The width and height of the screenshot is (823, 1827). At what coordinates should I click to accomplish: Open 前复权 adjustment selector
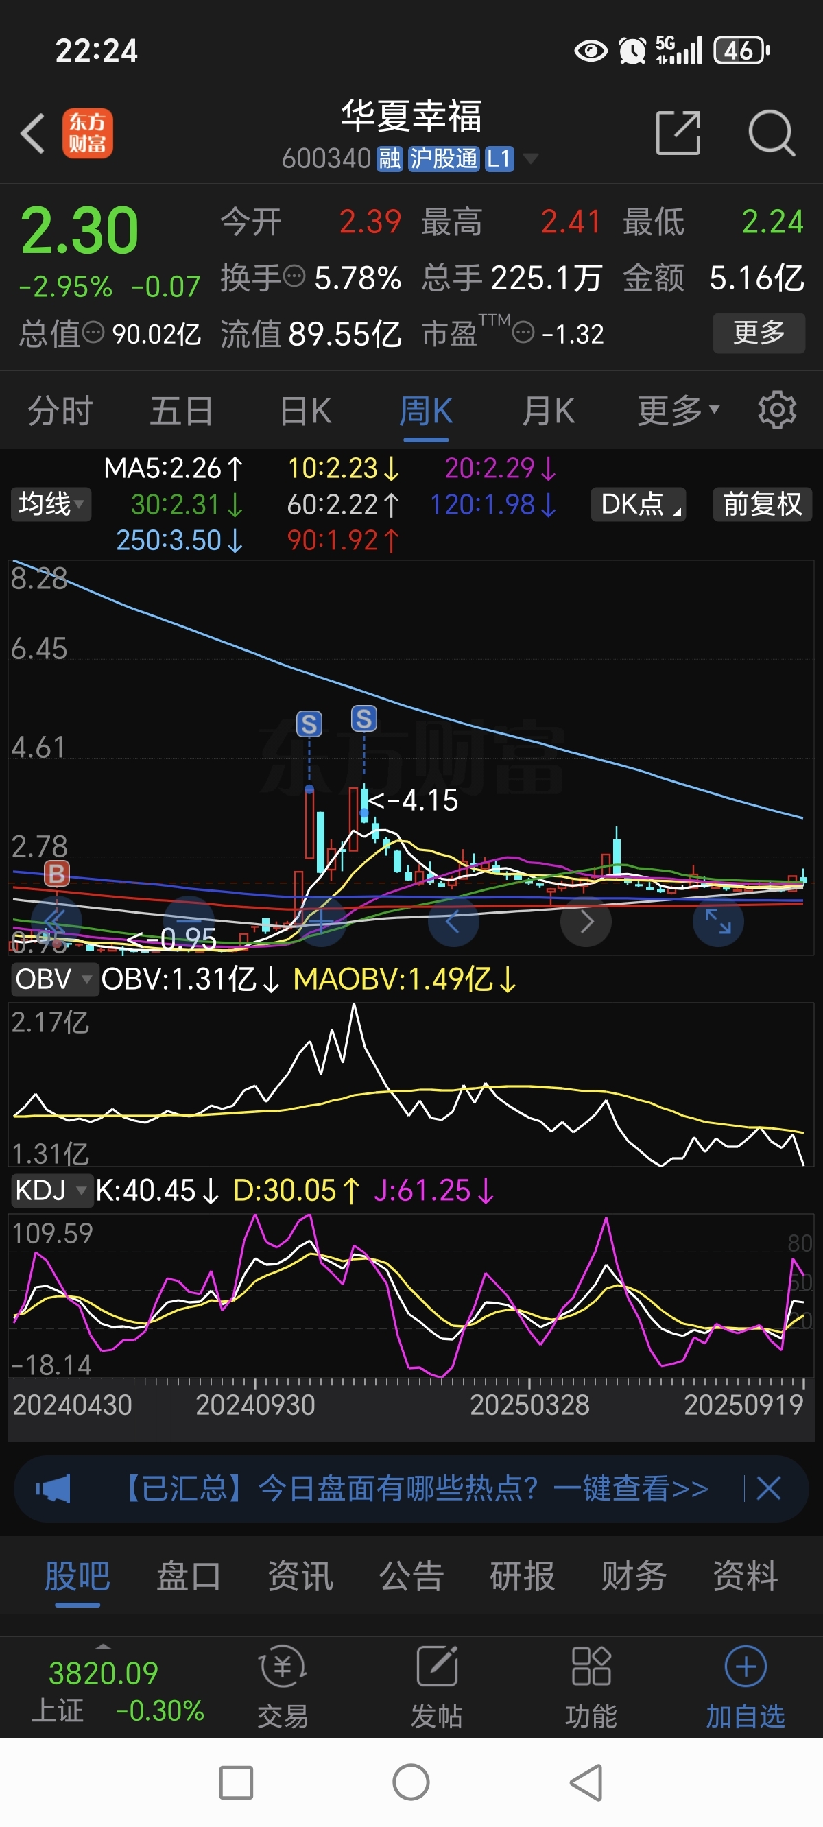tap(762, 504)
